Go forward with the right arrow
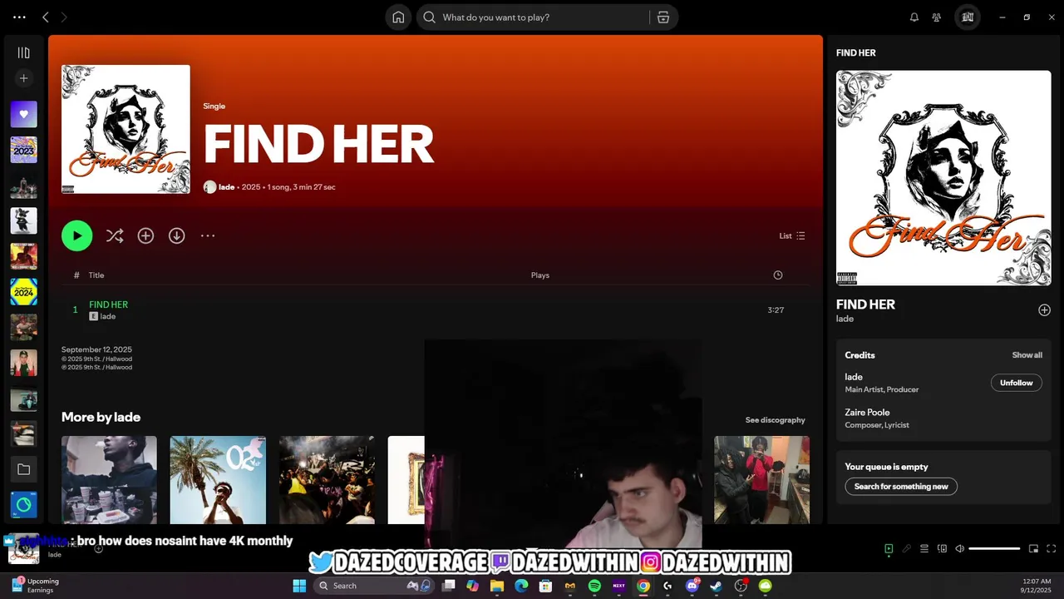This screenshot has height=599, width=1064. tap(64, 17)
